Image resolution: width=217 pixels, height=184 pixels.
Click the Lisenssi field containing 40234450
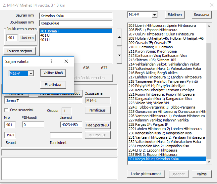point(71,125)
